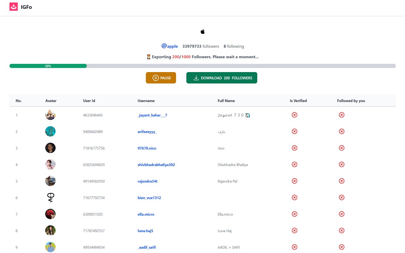Click the 33979733 followers count
This screenshot has height=253, width=405.
(x=201, y=46)
